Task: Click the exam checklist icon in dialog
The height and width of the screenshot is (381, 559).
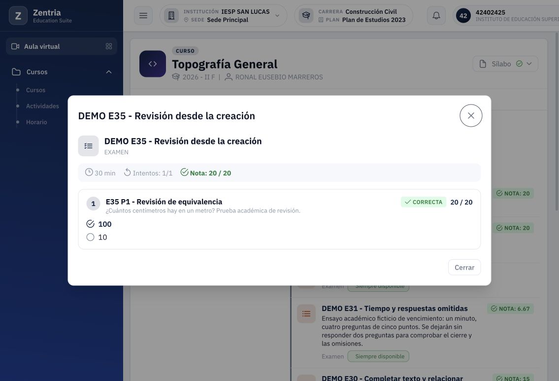Action: click(89, 146)
